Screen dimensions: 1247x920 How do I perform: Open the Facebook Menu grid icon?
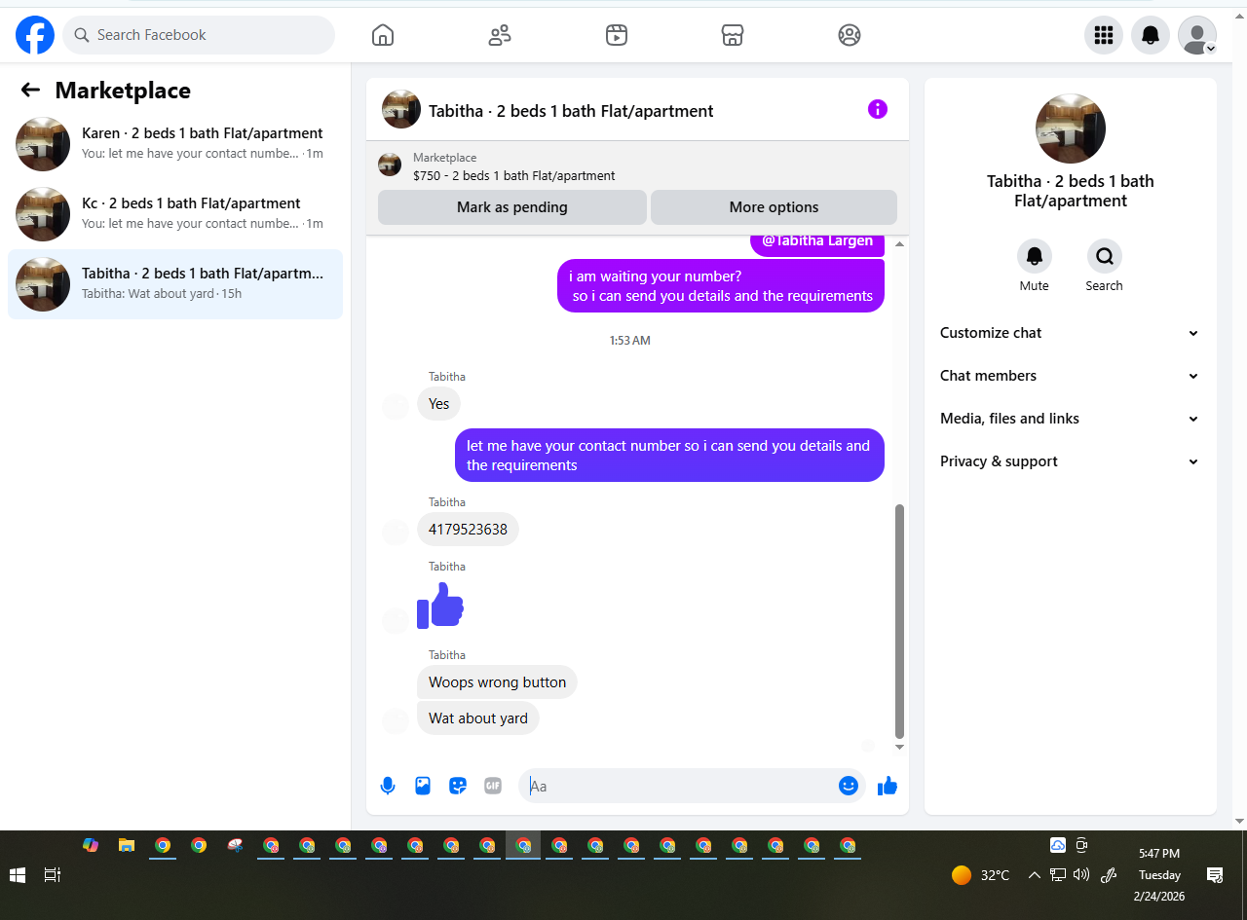click(1104, 35)
